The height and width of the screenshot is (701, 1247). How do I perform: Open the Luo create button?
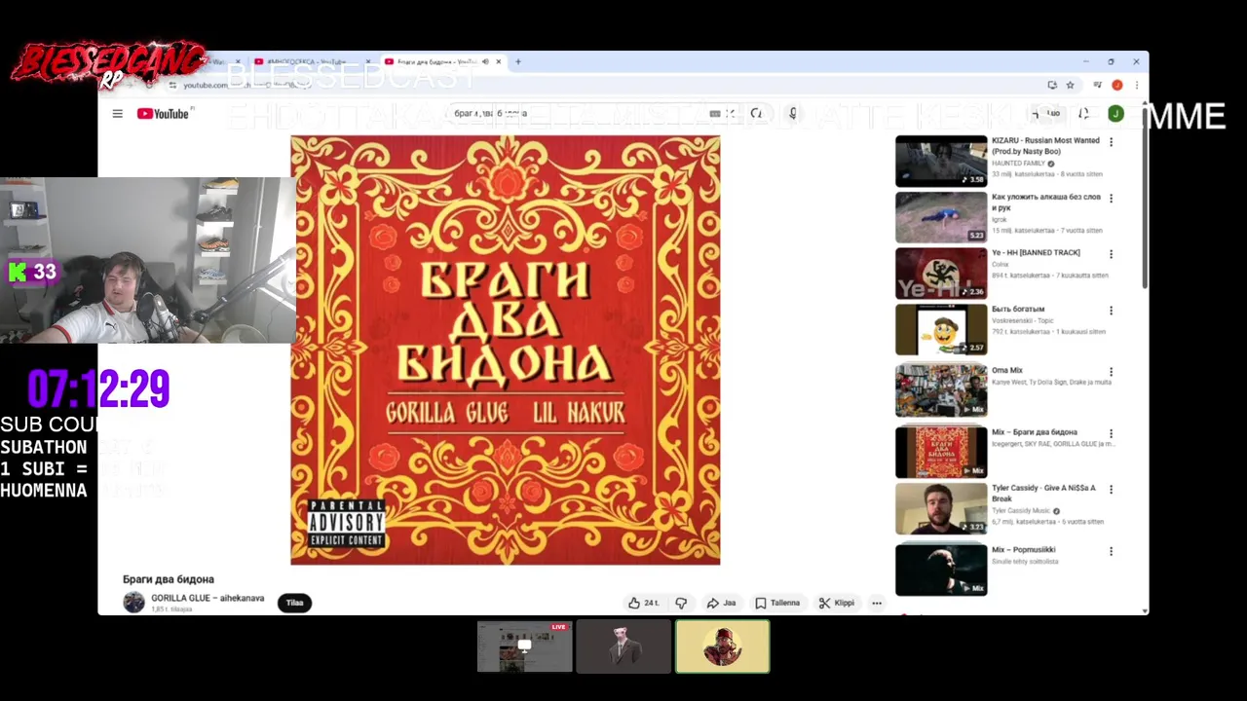[1048, 114]
